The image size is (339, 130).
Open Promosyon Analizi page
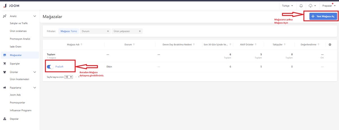point(20,39)
